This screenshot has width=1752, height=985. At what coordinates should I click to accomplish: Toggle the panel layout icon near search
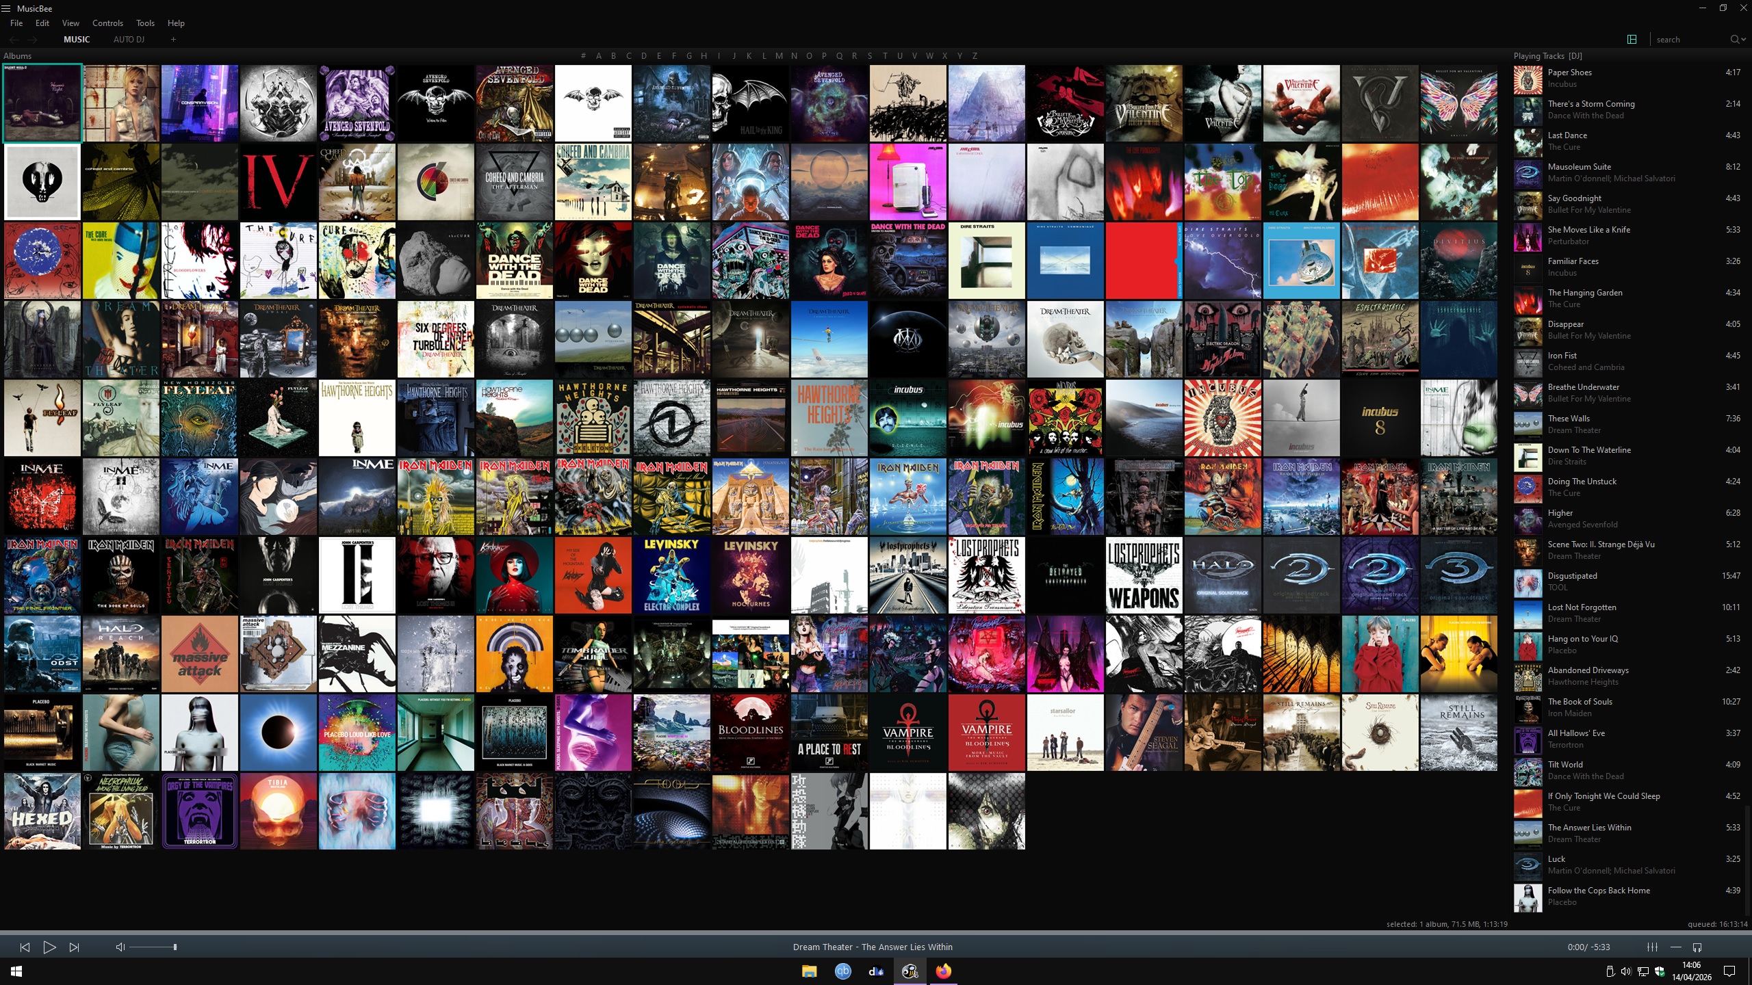(x=1632, y=40)
